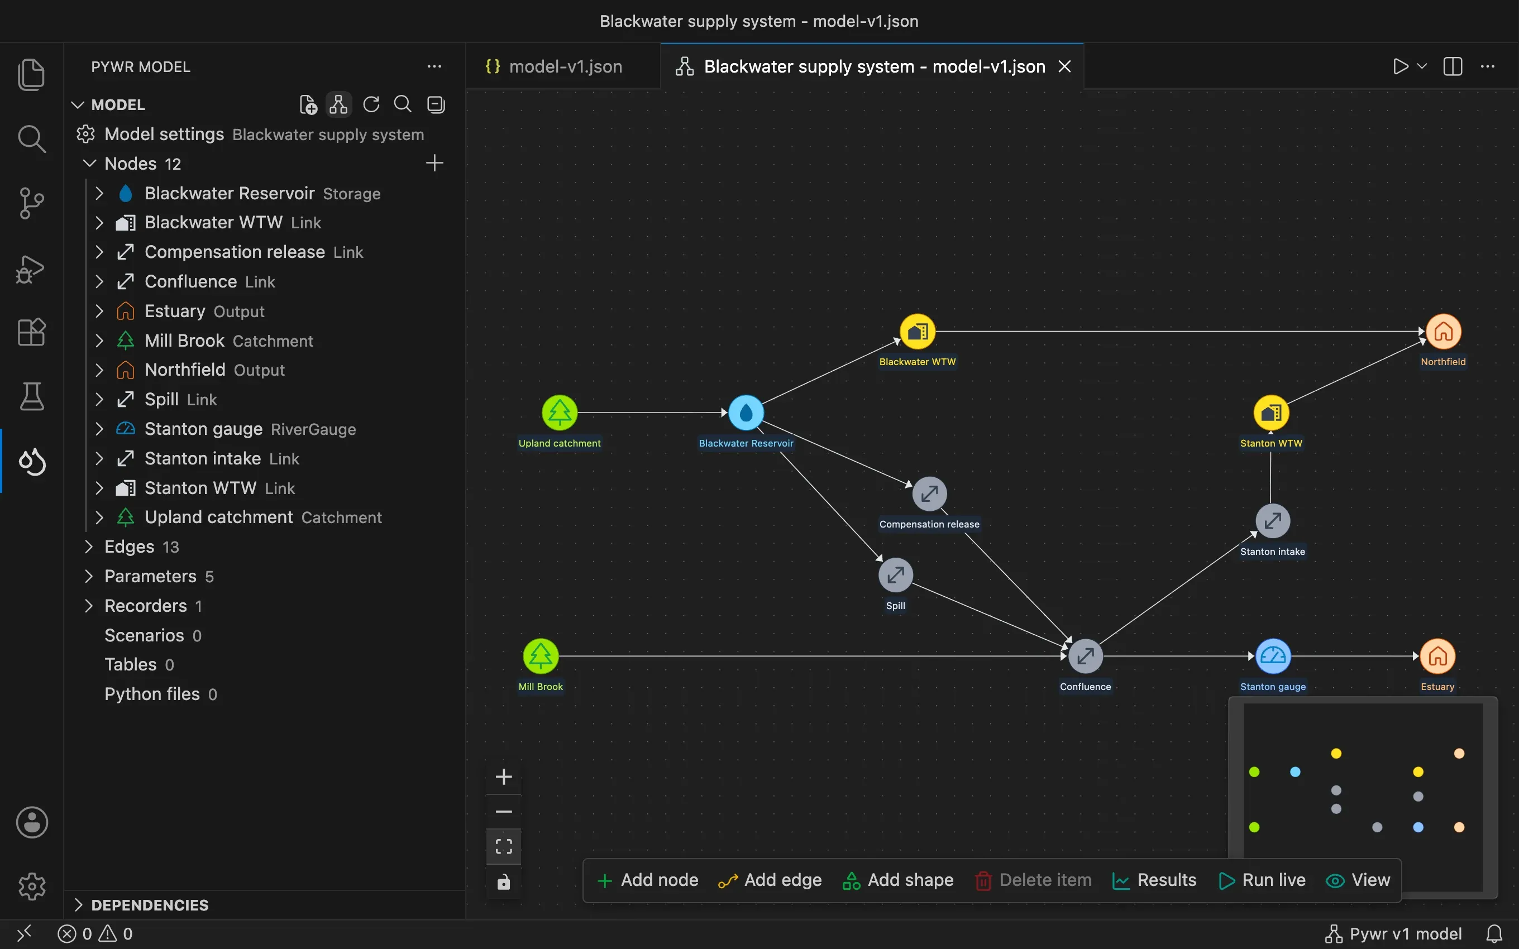The image size is (1519, 949).
Task: Open the Explorer view in activity bar
Action: [x=31, y=74]
